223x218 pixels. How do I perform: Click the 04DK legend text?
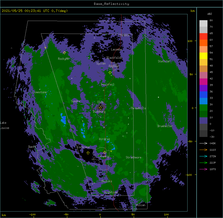pos(213,143)
